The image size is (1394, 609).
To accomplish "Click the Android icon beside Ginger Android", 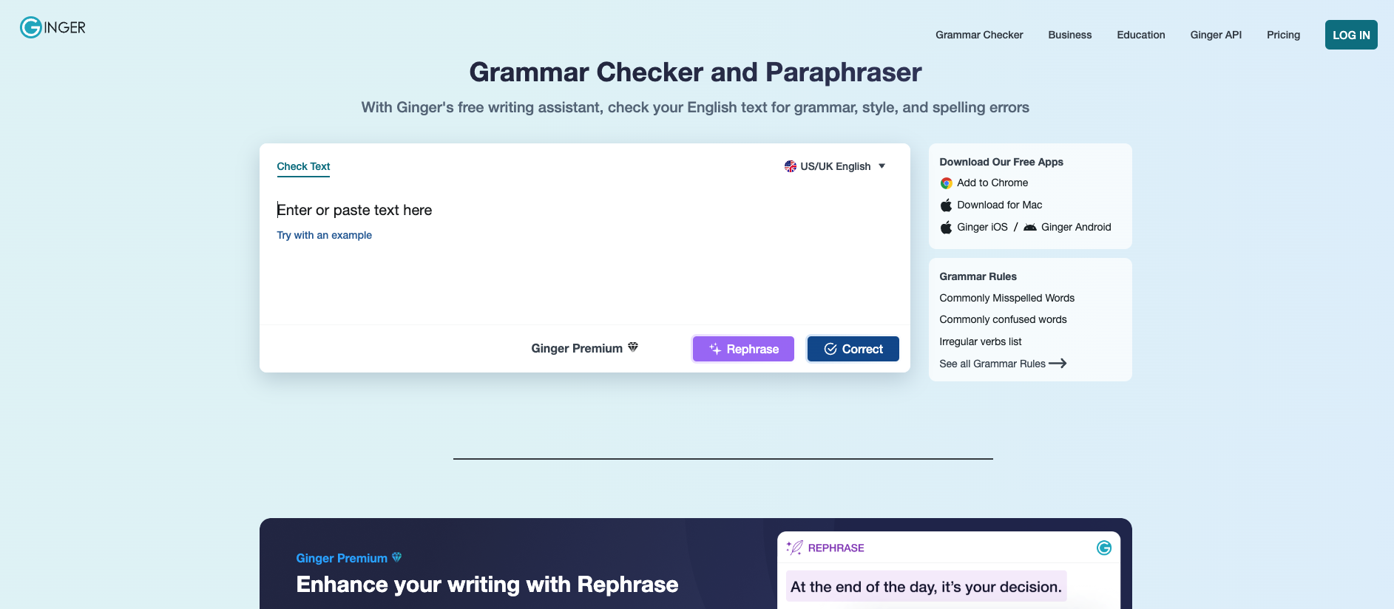I will pos(1029,227).
